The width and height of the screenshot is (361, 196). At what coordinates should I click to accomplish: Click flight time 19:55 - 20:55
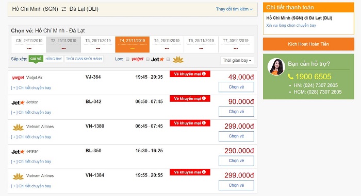pyautogui.click(x=149, y=175)
